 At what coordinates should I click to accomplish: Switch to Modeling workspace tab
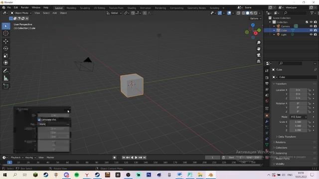click(x=71, y=8)
